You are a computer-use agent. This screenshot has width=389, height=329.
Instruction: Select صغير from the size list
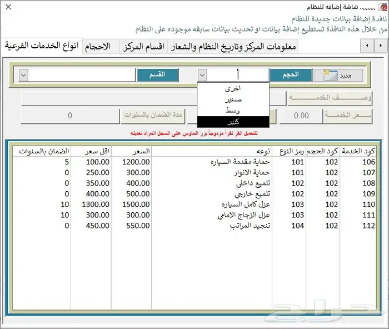tap(233, 99)
